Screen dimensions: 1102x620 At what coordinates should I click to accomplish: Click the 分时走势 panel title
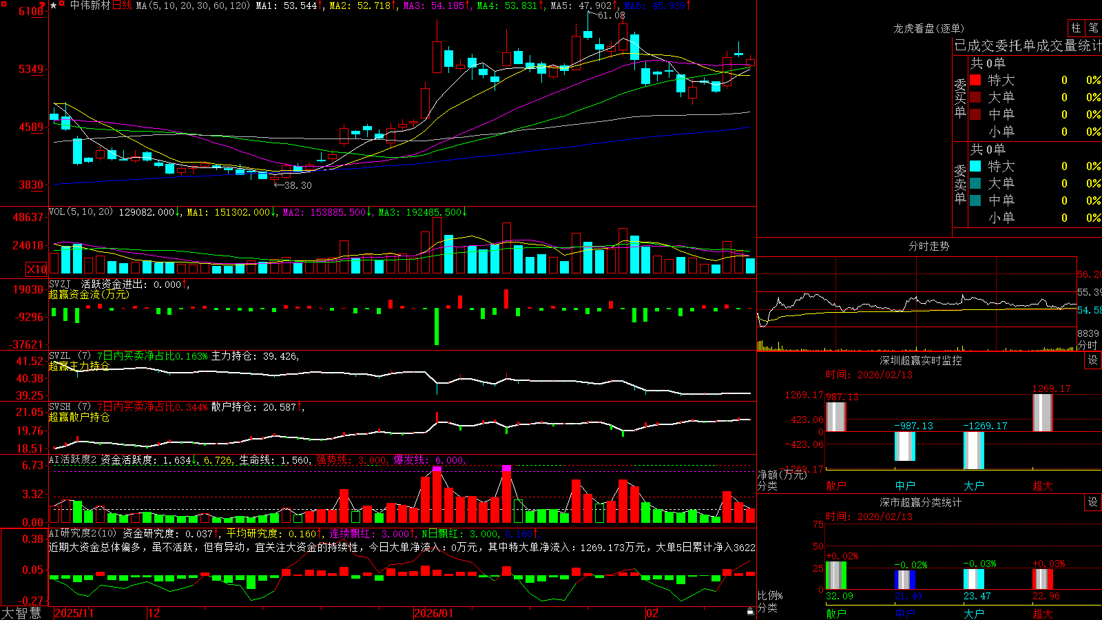click(x=928, y=246)
